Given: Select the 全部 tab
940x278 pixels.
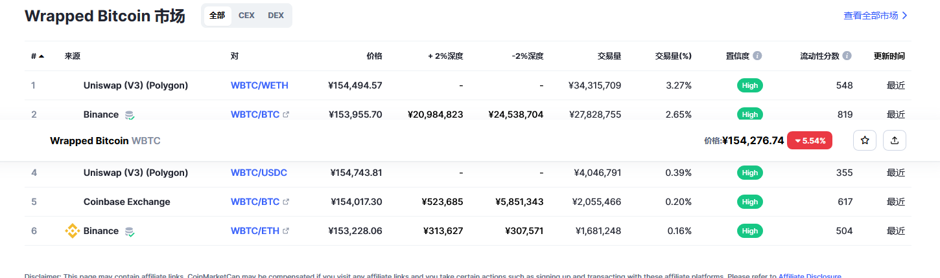Looking at the screenshot, I should pos(217,16).
